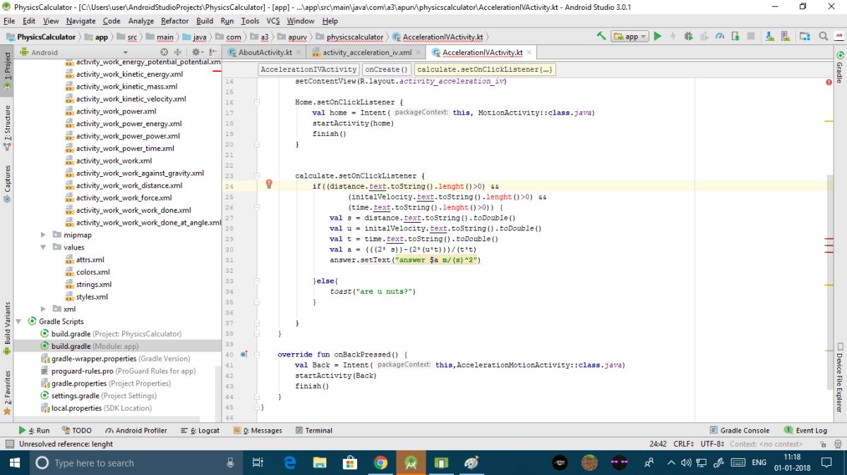Expand the xml folder
Screen dimensions: 847x475
click(x=44, y=309)
